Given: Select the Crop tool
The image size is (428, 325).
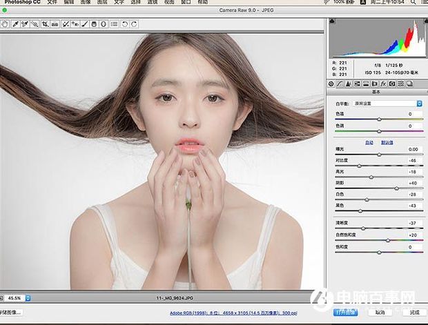Looking at the screenshot, I should coord(45,24).
